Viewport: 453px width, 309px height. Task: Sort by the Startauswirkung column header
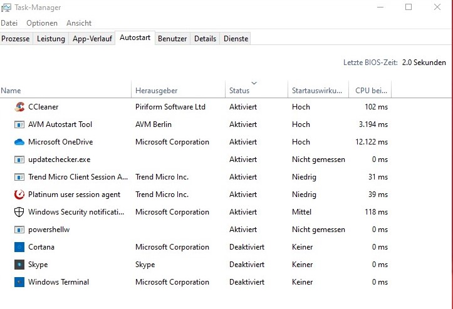318,89
